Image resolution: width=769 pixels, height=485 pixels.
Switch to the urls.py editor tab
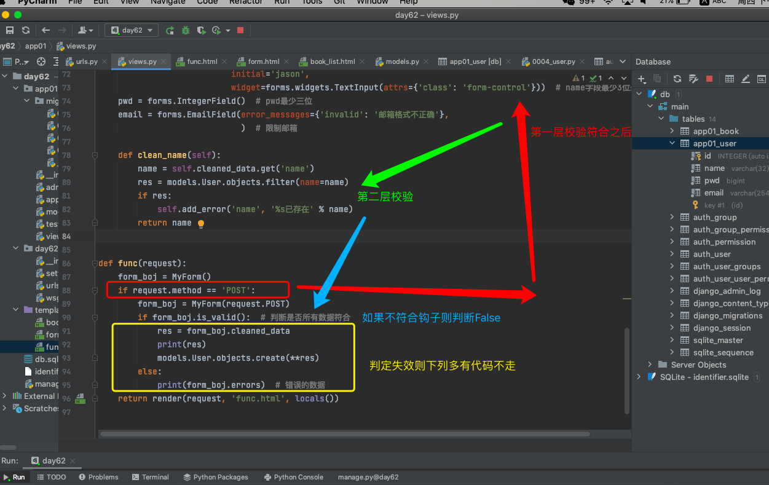pos(86,61)
